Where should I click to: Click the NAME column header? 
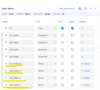click(5, 22)
